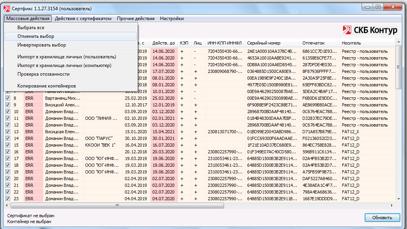Choose Отменить выбор menu entry

[71, 36]
